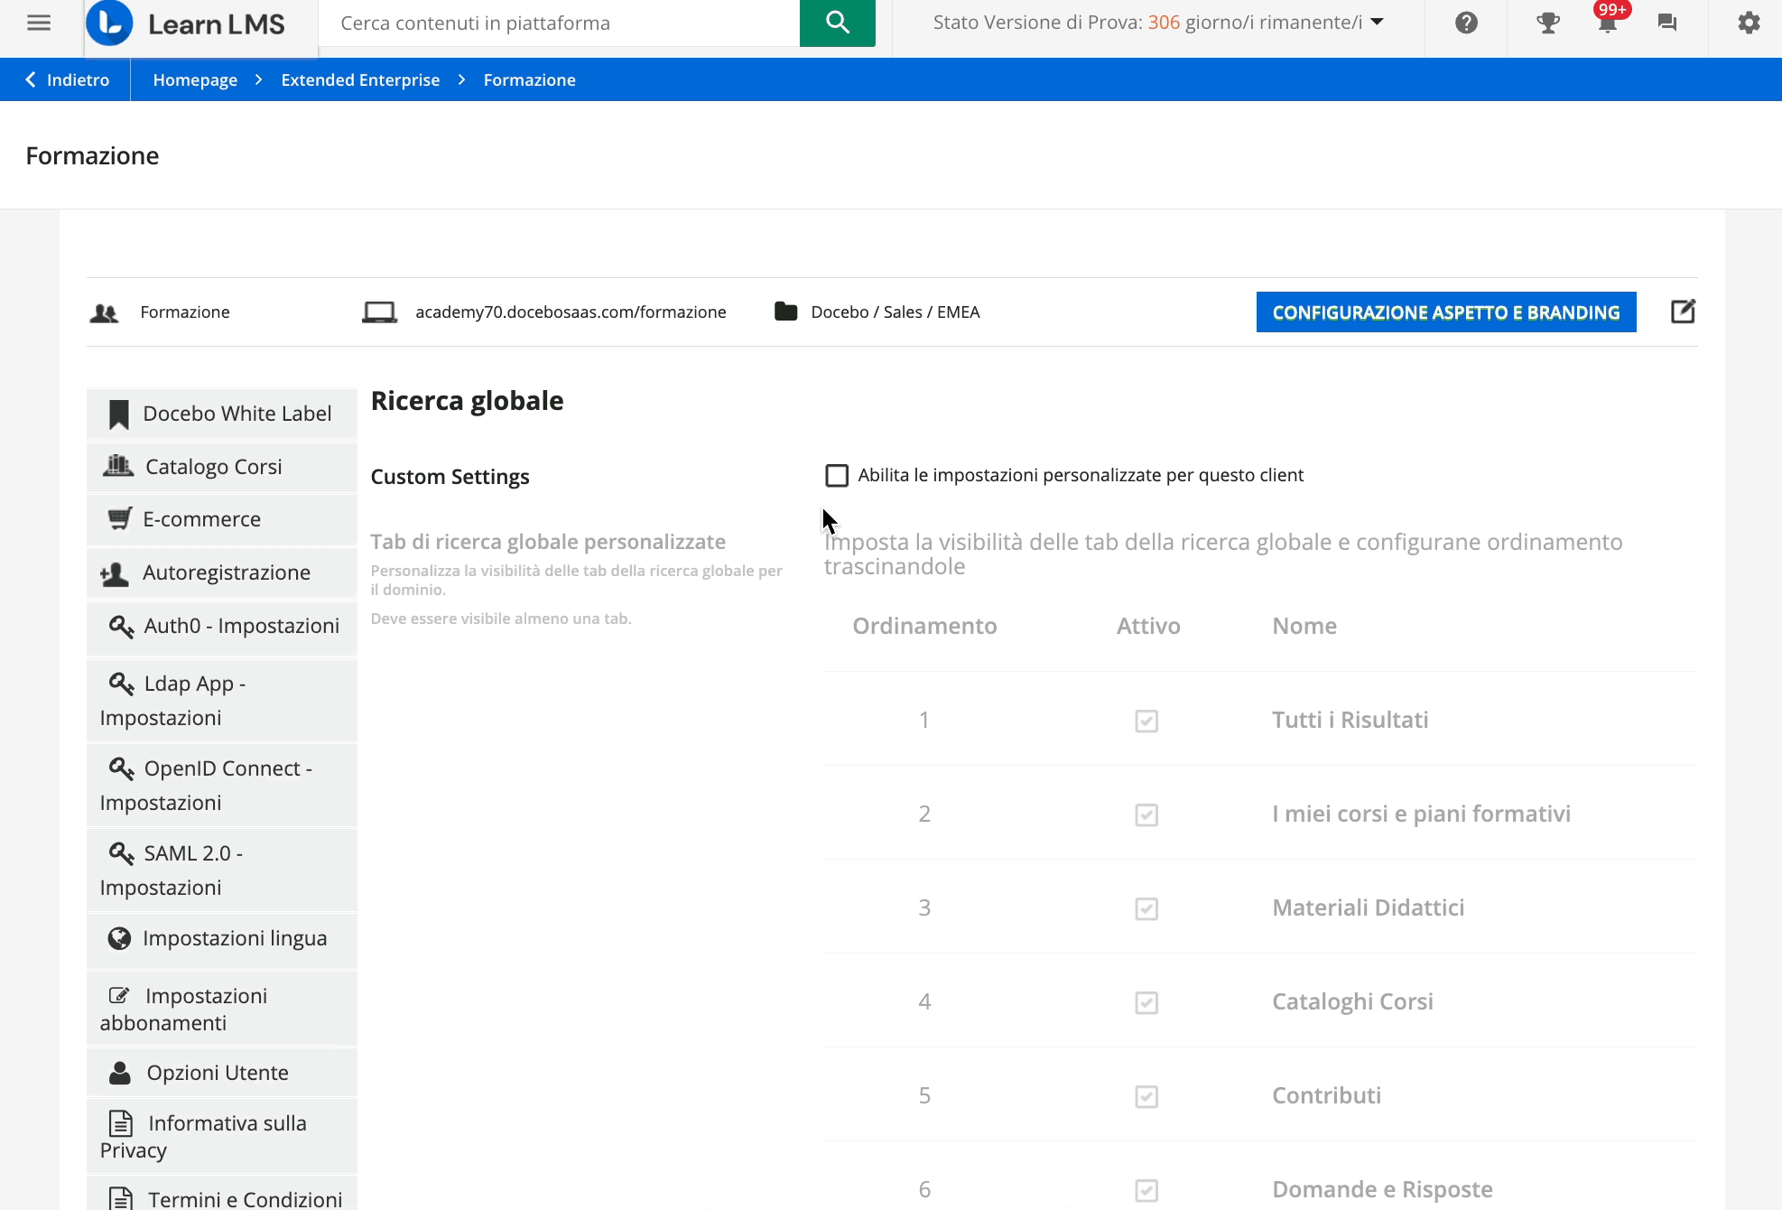Click the Tutti i Risultati row name

click(x=1350, y=720)
